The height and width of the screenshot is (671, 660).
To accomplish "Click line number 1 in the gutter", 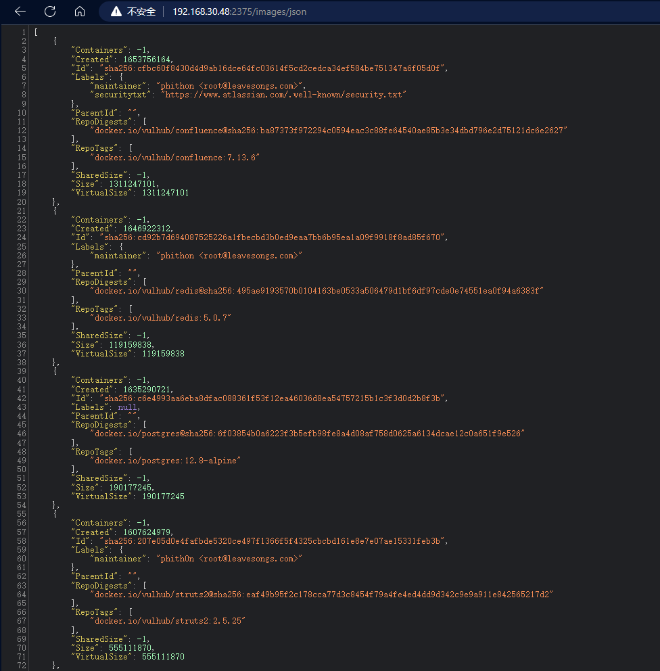I will [x=24, y=32].
